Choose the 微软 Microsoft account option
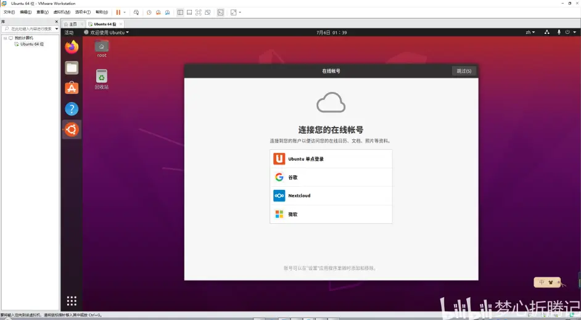This screenshot has width=581, height=320. pyautogui.click(x=331, y=214)
